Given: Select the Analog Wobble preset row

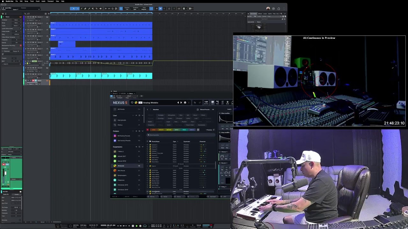Looking at the screenshot, I should click(x=180, y=191).
